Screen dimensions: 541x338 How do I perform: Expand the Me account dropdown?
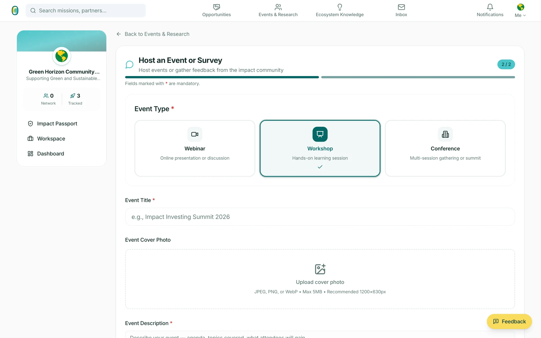tap(520, 15)
